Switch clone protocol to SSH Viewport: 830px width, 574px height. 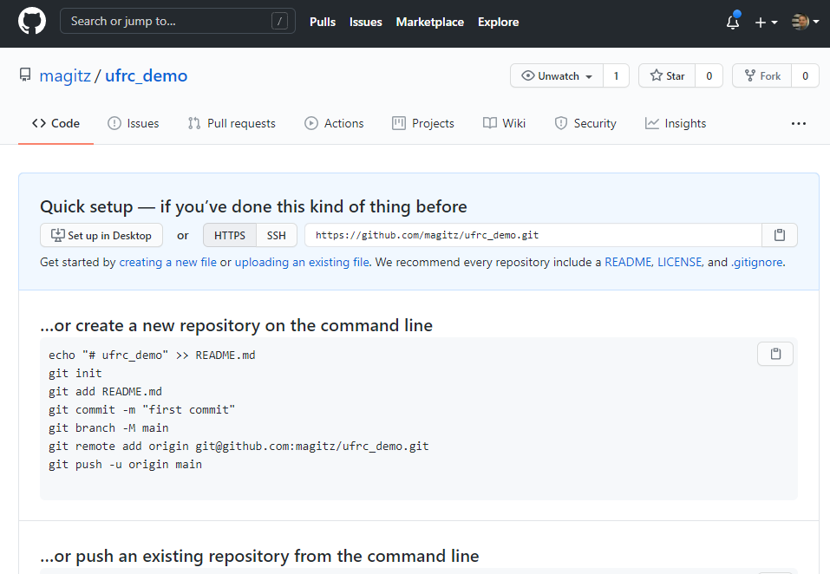coord(277,236)
